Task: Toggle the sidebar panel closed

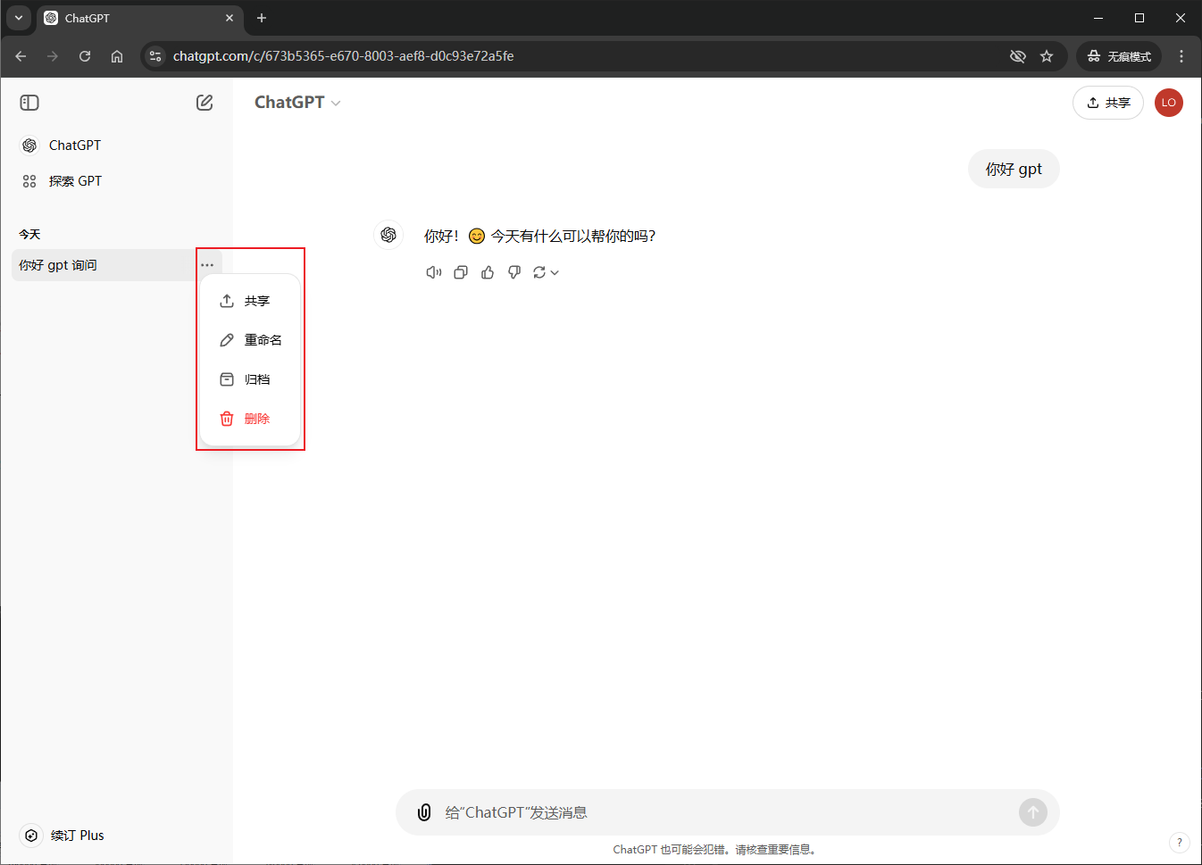Action: pos(29,103)
